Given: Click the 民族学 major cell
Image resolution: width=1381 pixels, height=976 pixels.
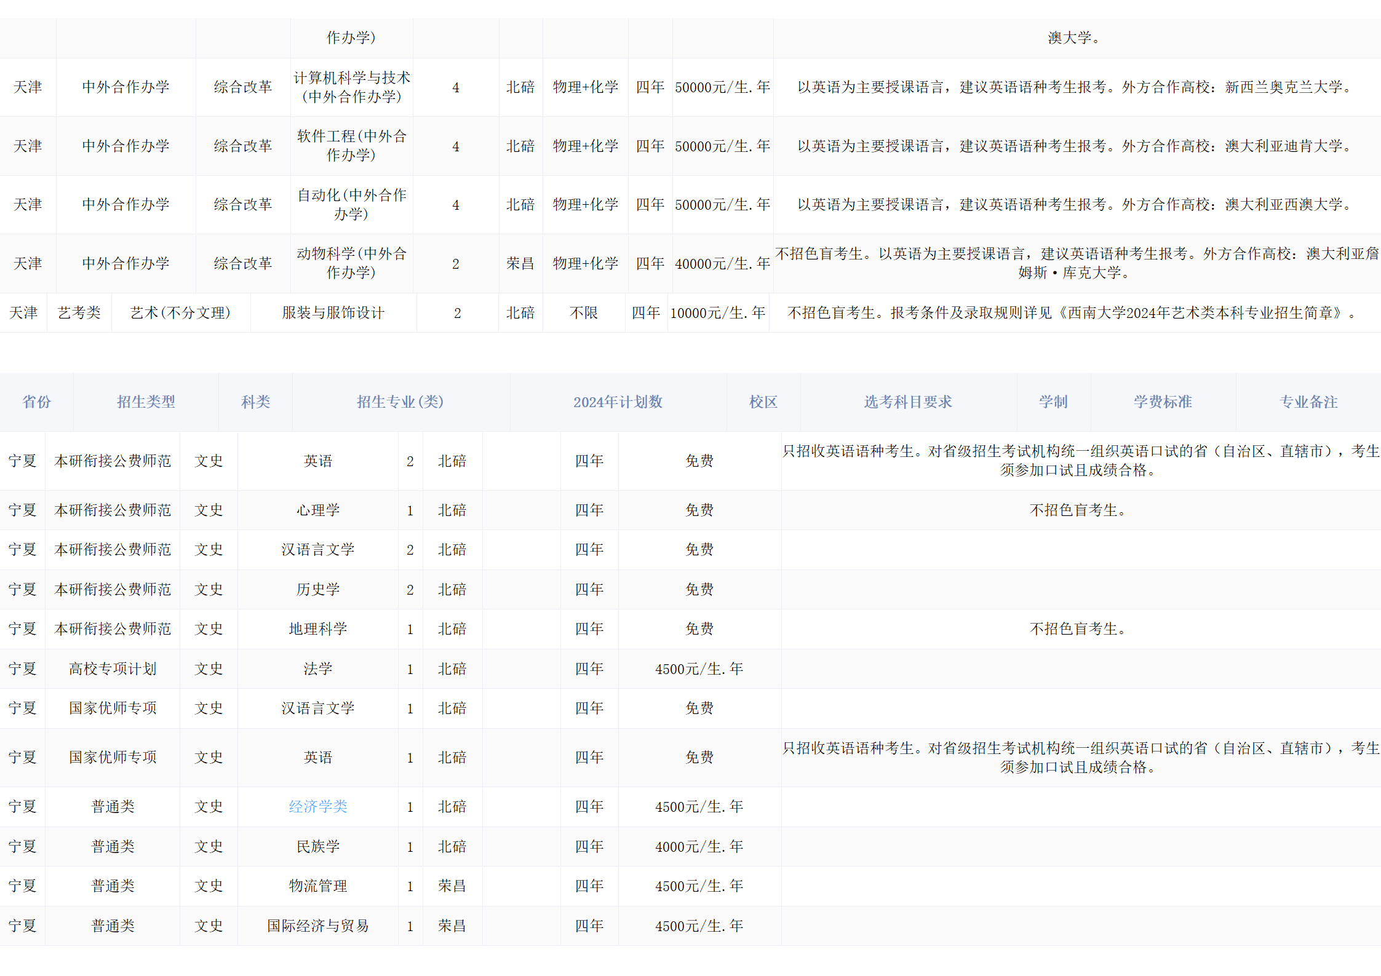Looking at the screenshot, I should (318, 846).
